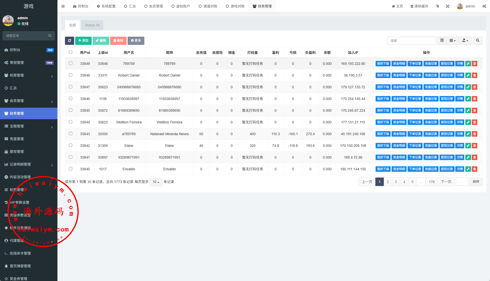Click the table 搜索 search field
Image resolution: width=490 pixels, height=281 pixels.
coord(411,41)
